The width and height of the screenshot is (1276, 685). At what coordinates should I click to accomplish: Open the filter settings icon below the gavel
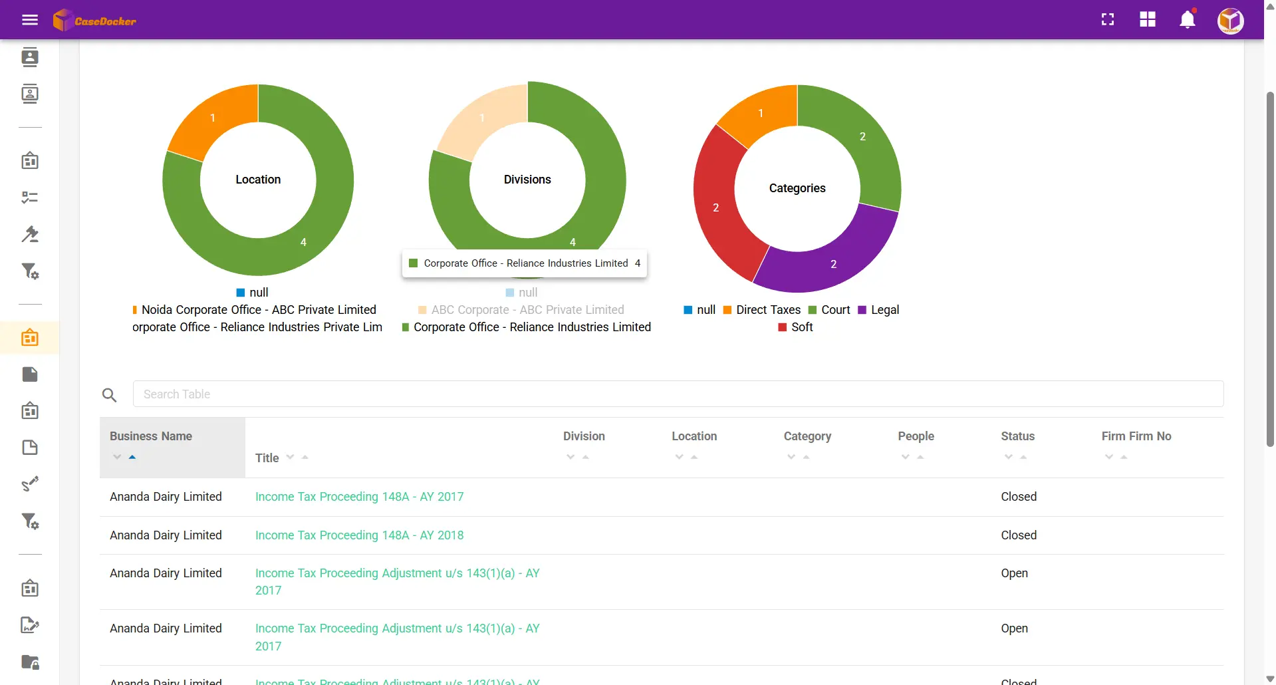coord(30,271)
